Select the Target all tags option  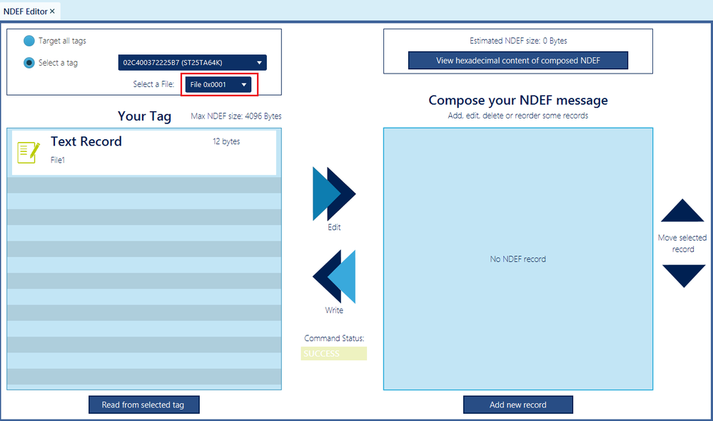coord(29,41)
